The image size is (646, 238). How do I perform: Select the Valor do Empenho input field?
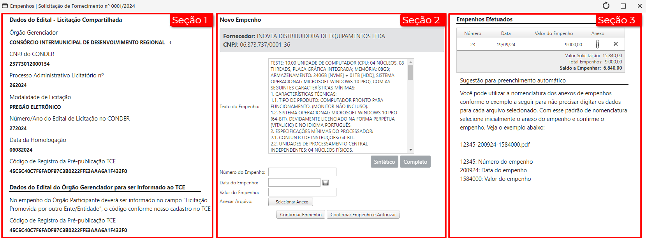(x=302, y=192)
